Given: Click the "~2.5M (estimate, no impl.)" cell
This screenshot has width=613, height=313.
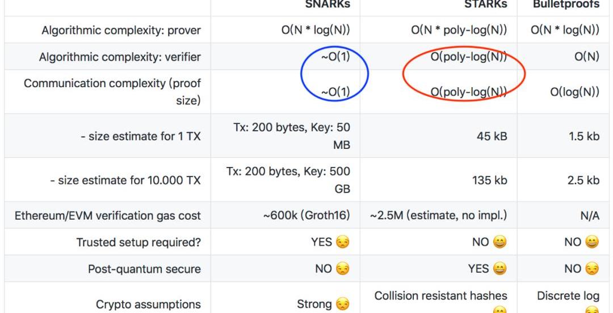Looking at the screenshot, I should click(x=438, y=216).
